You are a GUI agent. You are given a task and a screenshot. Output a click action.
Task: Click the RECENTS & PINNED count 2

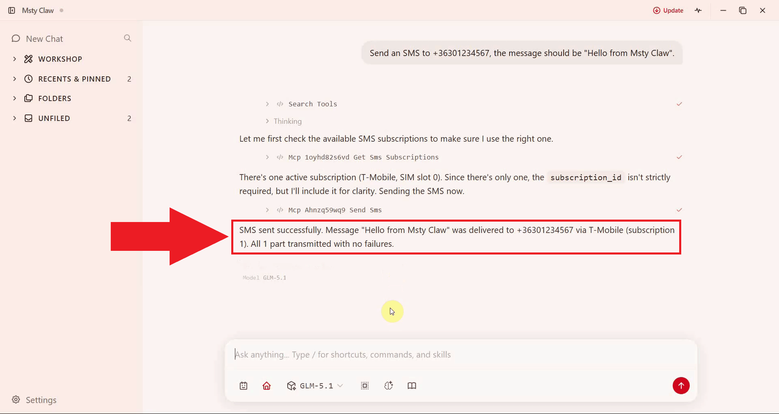[129, 79]
